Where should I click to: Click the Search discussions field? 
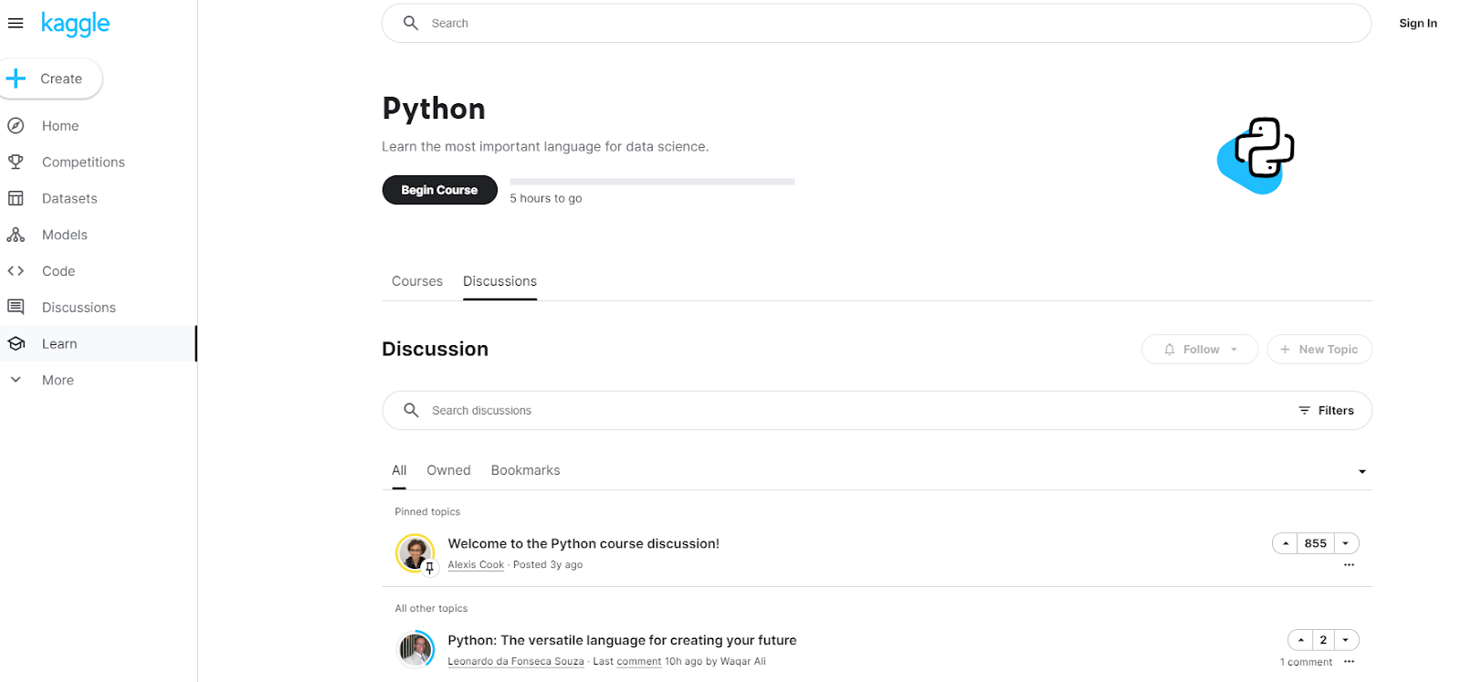(x=877, y=411)
